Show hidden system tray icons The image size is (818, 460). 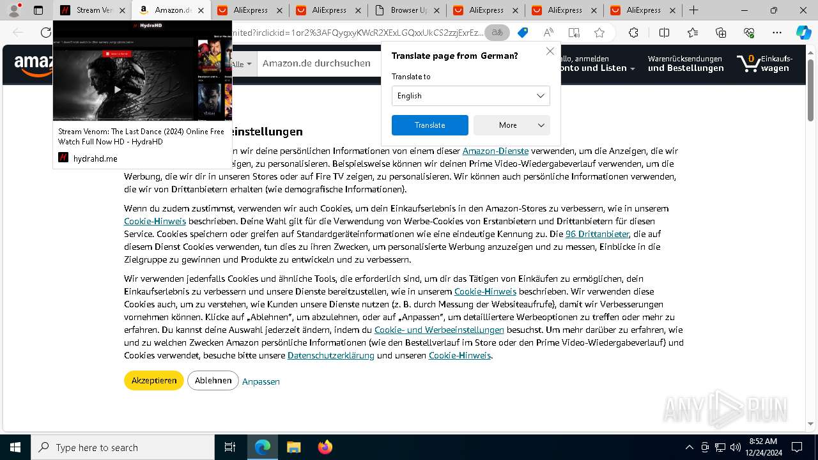click(x=689, y=447)
